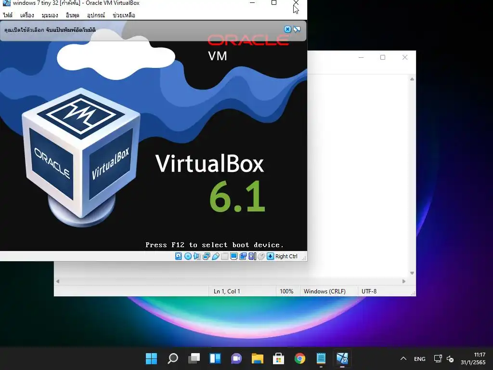
Task: Click 'Windows (CRLF)' in Notepad status bar
Action: pyautogui.click(x=324, y=291)
